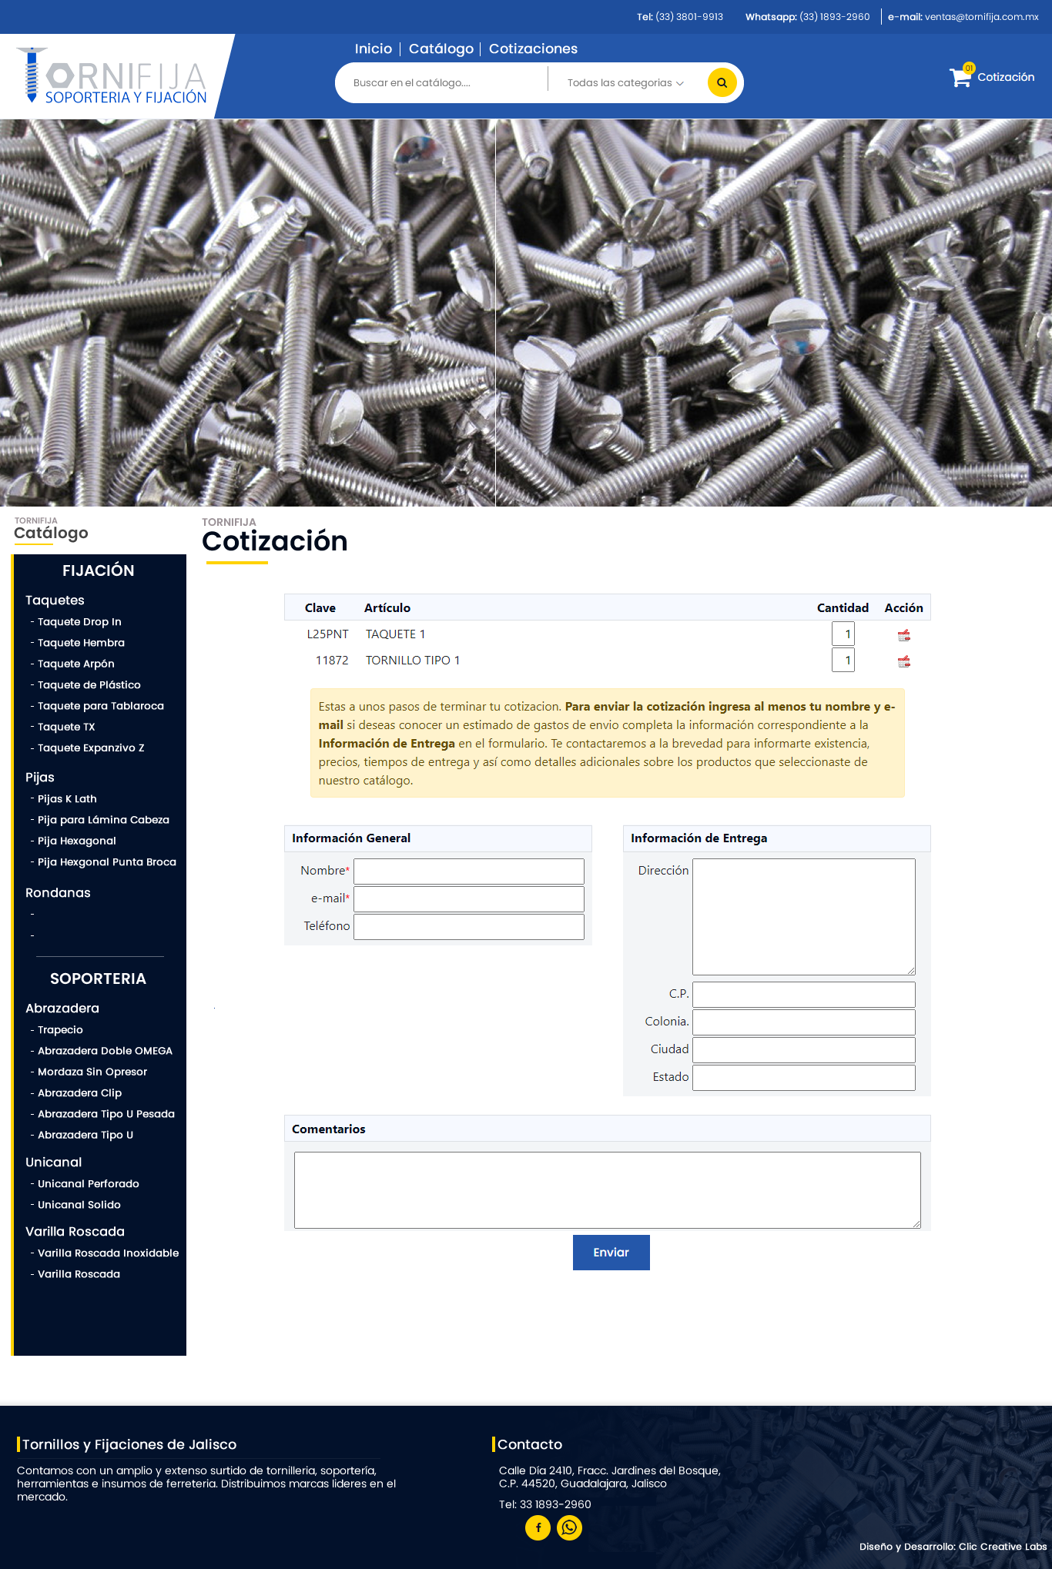Click the Nombre input field
Viewport: 1052px width, 1569px height.
[x=468, y=871]
